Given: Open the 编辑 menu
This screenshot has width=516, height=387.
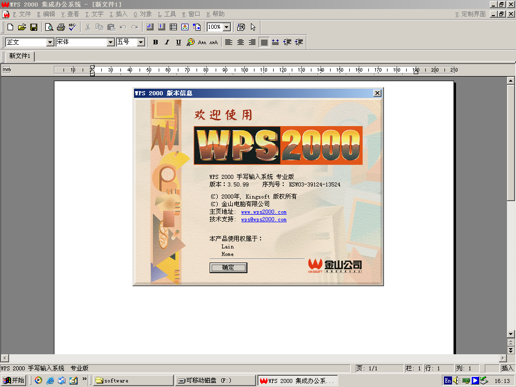Looking at the screenshot, I should click(46, 14).
